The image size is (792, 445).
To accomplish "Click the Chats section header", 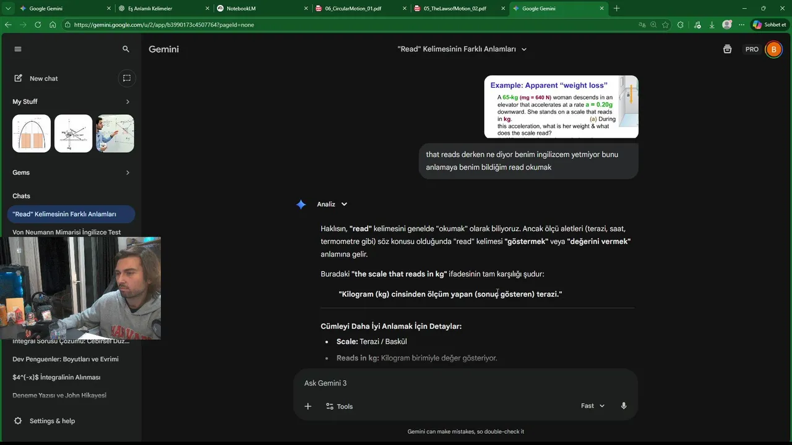I will [x=22, y=196].
